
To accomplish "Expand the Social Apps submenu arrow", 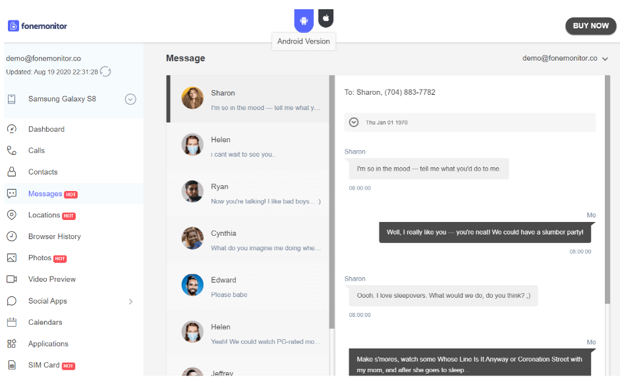I will (130, 302).
